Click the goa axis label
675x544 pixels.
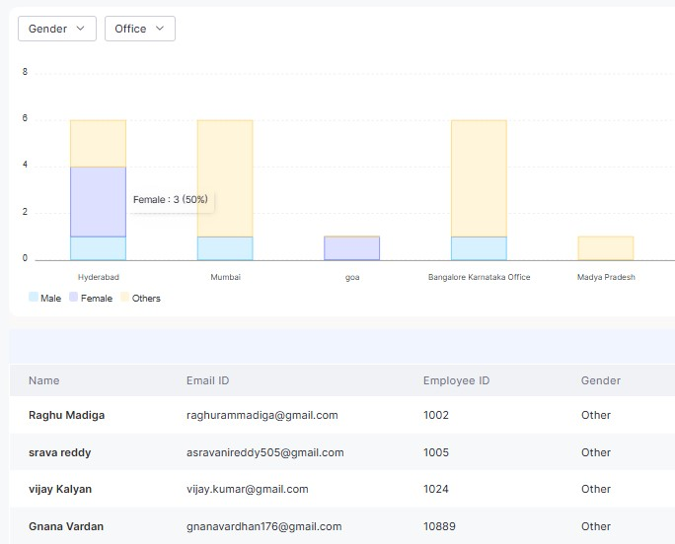click(x=352, y=277)
